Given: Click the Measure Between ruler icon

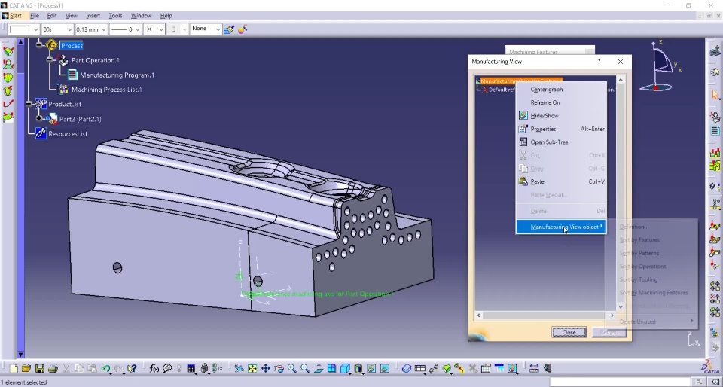Looking at the screenshot, I should point(534,369).
